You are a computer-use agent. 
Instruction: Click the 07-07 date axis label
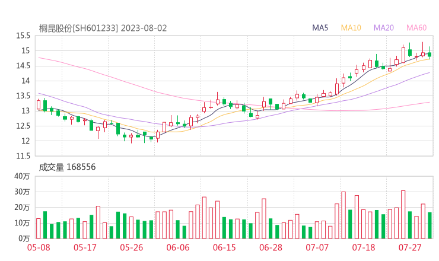click(317, 247)
